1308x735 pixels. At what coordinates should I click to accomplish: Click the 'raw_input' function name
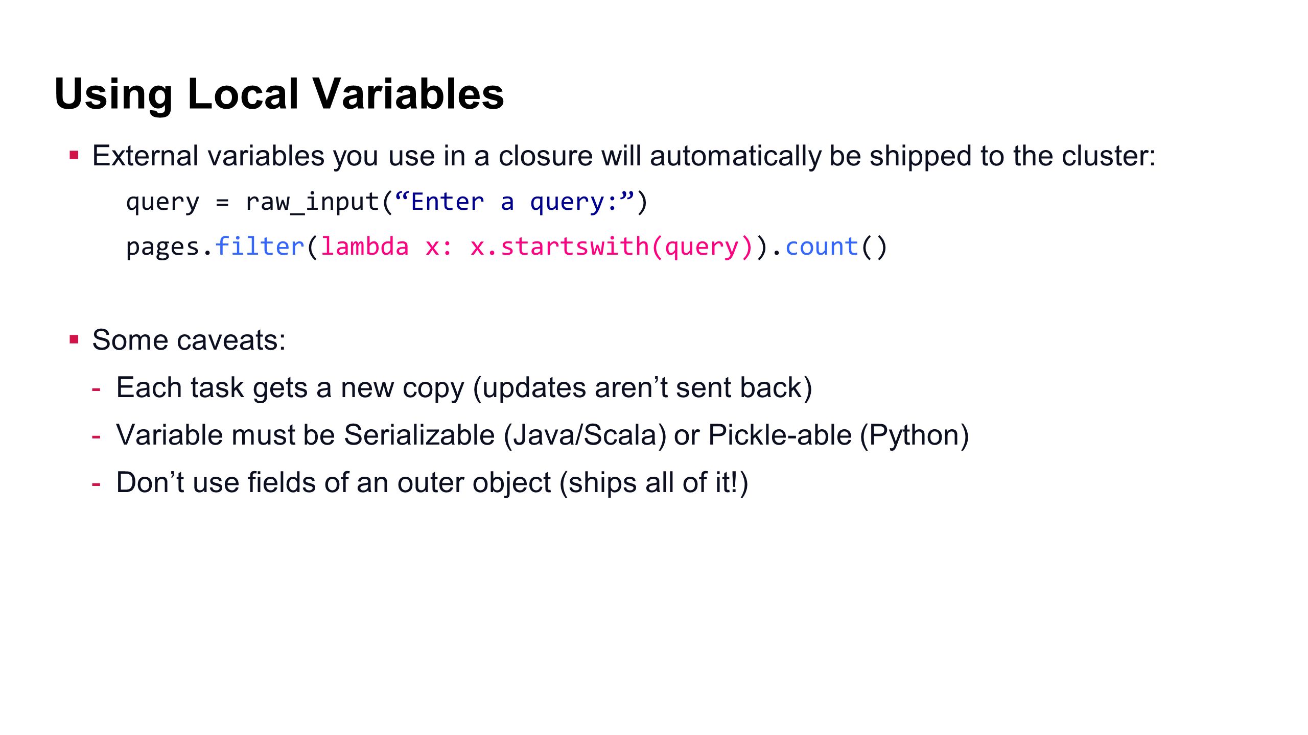(312, 202)
